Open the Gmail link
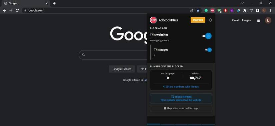 click(236, 20)
